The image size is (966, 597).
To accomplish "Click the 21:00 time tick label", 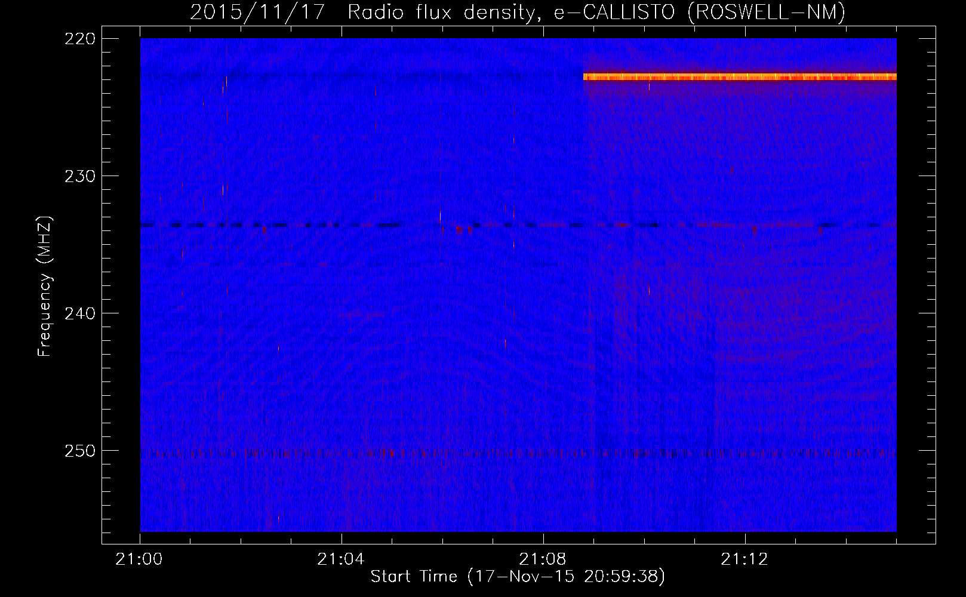I will (139, 559).
